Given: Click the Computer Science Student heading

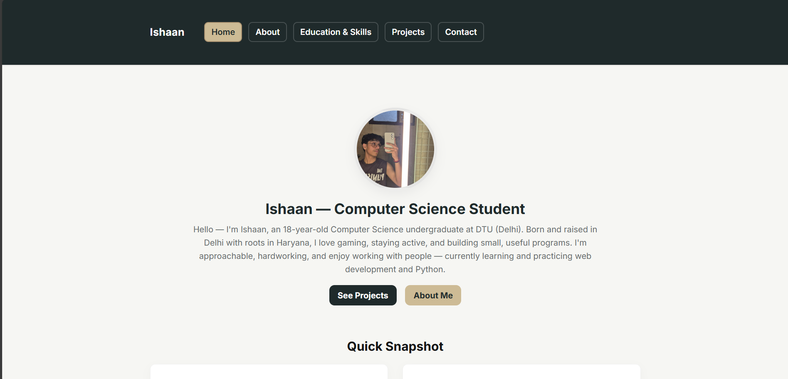Looking at the screenshot, I should click(x=395, y=209).
